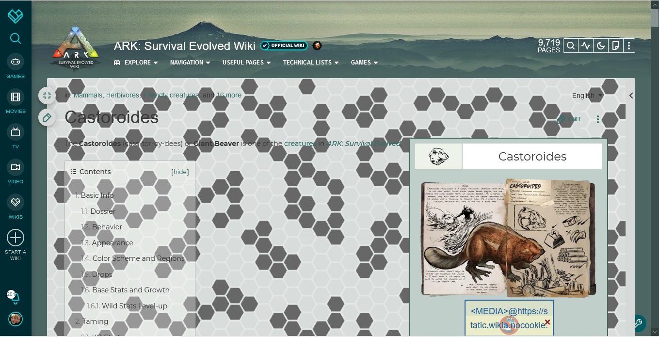Click the badge icon beside Official Wiki
Image resolution: width=659 pixels, height=337 pixels.
pyautogui.click(x=317, y=46)
